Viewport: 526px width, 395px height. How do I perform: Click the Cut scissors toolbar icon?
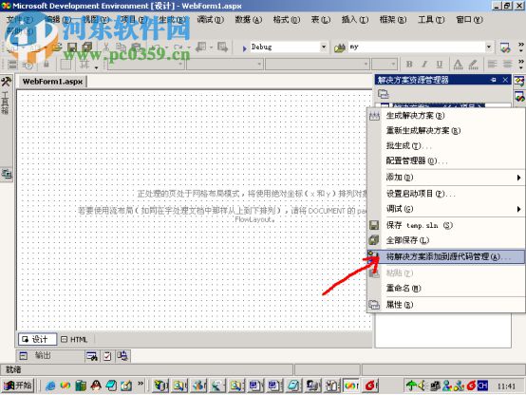pos(106,47)
